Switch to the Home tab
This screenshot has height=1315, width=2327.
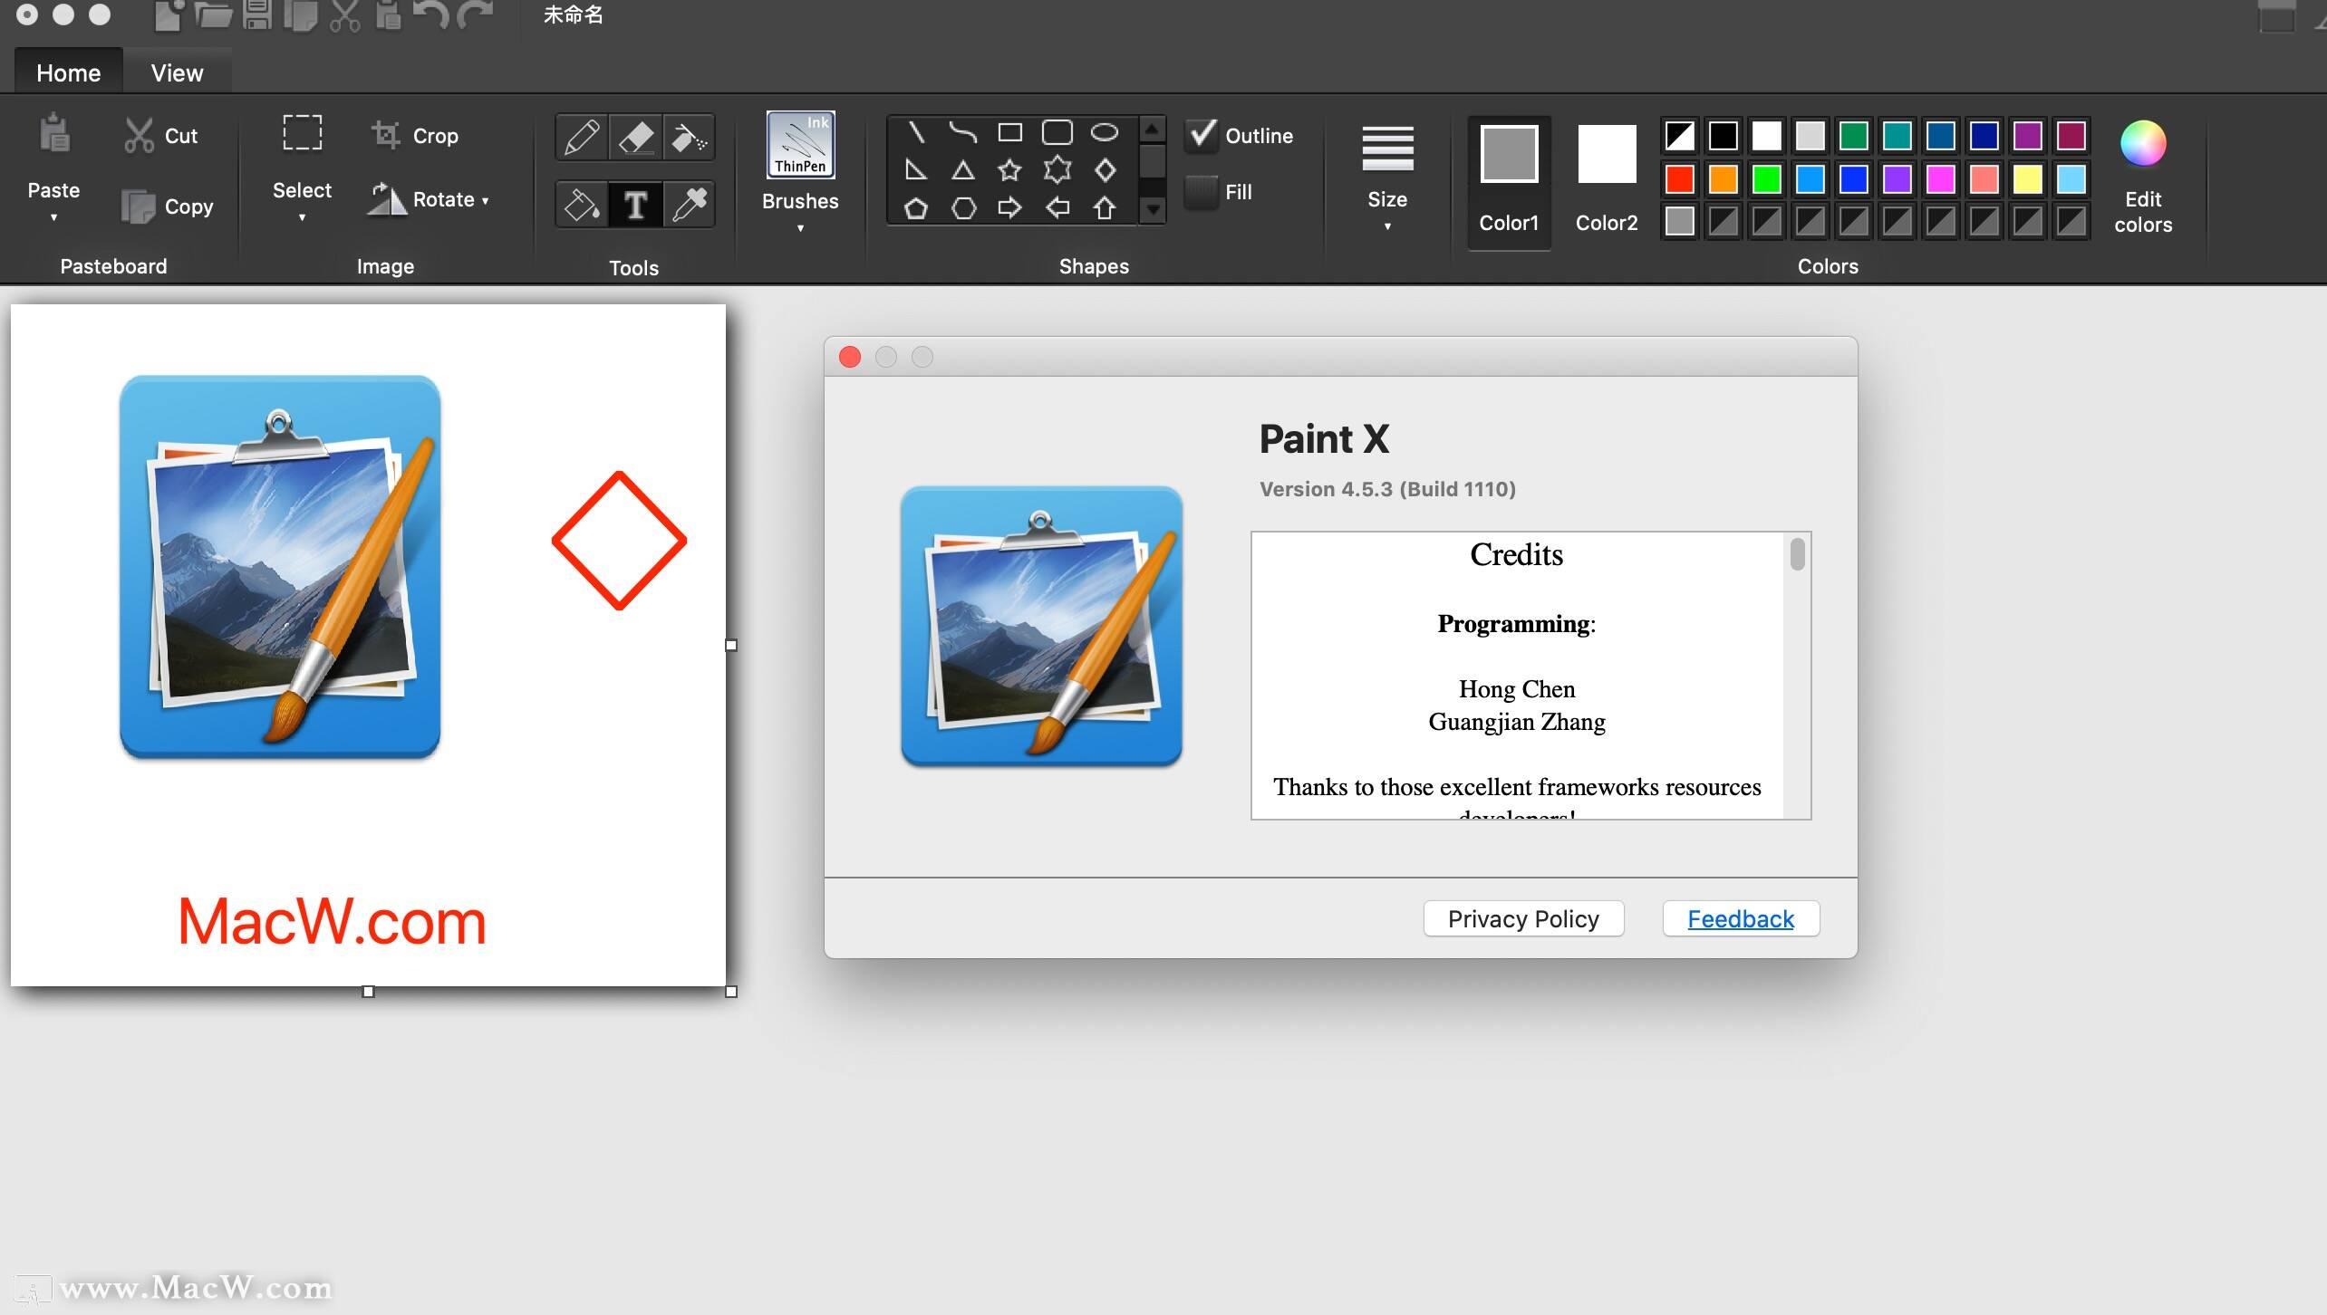(x=67, y=72)
